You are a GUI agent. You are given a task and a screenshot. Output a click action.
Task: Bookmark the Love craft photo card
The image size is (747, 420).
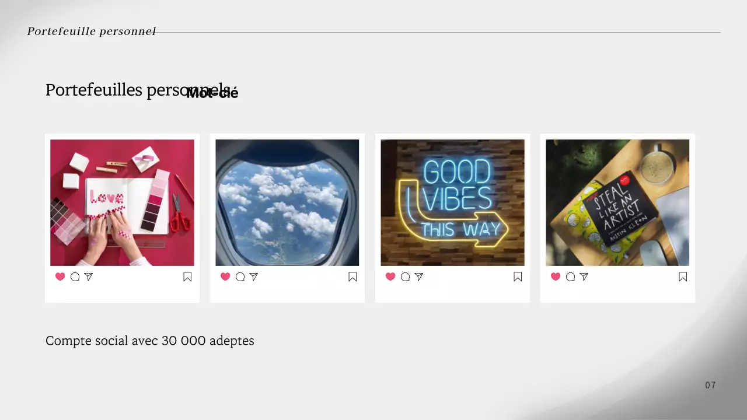187,276
